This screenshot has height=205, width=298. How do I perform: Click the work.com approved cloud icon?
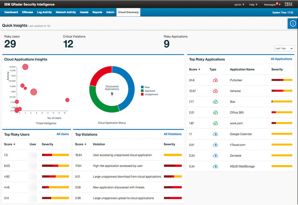(x=215, y=123)
